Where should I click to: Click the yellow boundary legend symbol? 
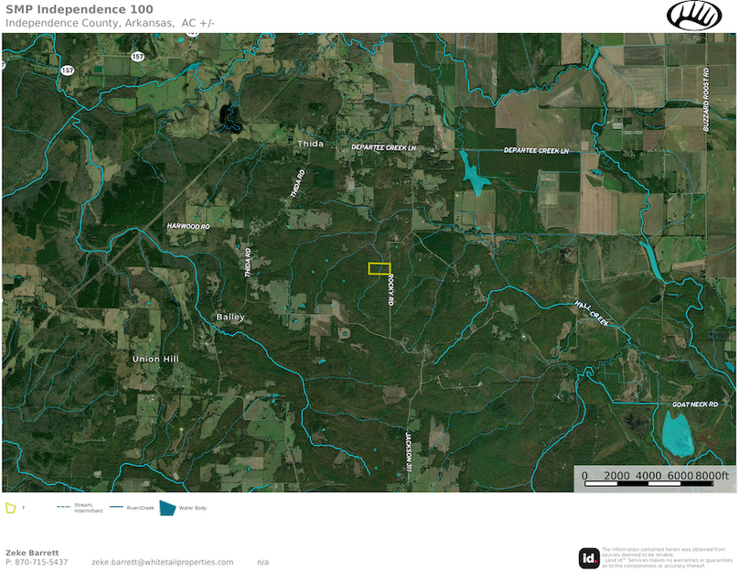(x=10, y=507)
